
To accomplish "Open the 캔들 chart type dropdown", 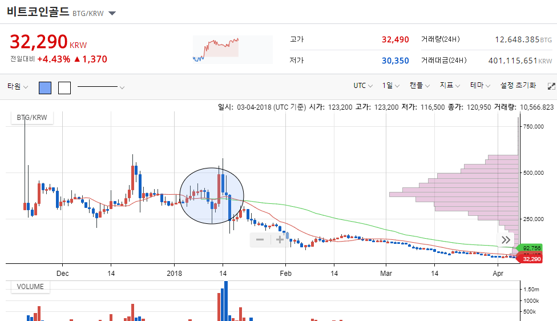I will coord(419,86).
